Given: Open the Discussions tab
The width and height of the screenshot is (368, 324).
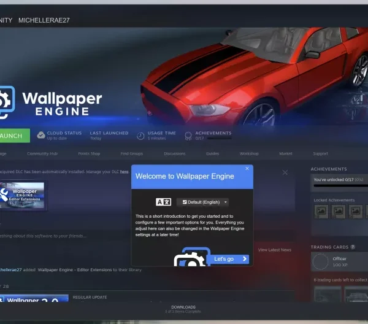Looking at the screenshot, I should click(174, 153).
